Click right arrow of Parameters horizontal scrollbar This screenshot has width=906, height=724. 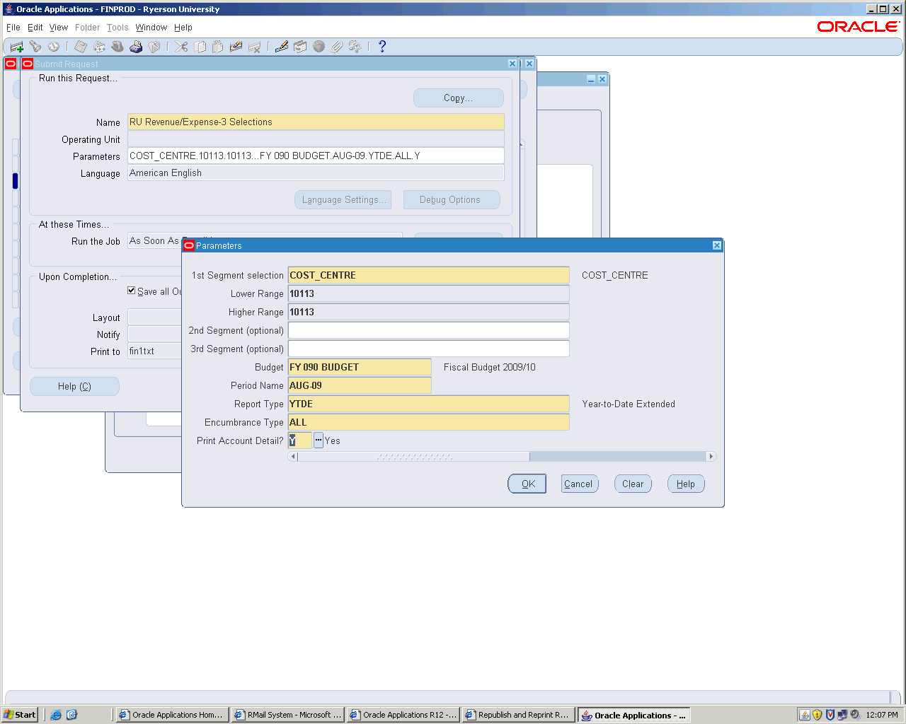point(711,457)
